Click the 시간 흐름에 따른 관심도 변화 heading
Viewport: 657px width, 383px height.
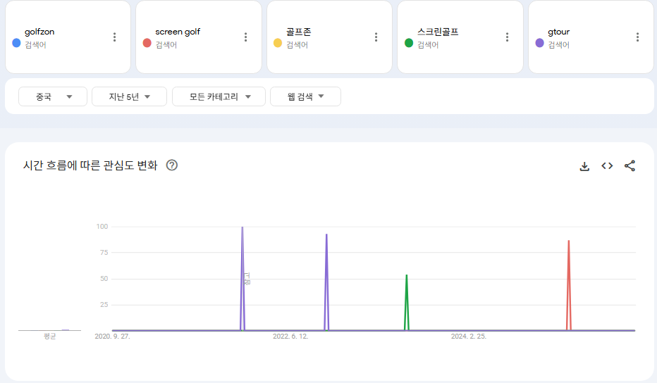click(x=90, y=165)
